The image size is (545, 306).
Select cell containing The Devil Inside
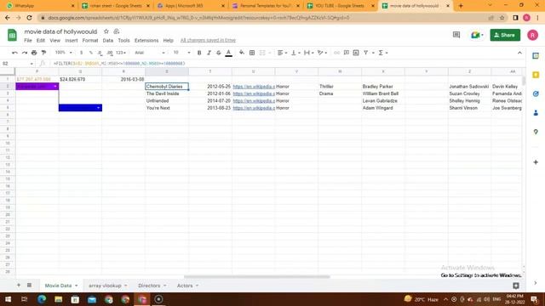(x=167, y=93)
